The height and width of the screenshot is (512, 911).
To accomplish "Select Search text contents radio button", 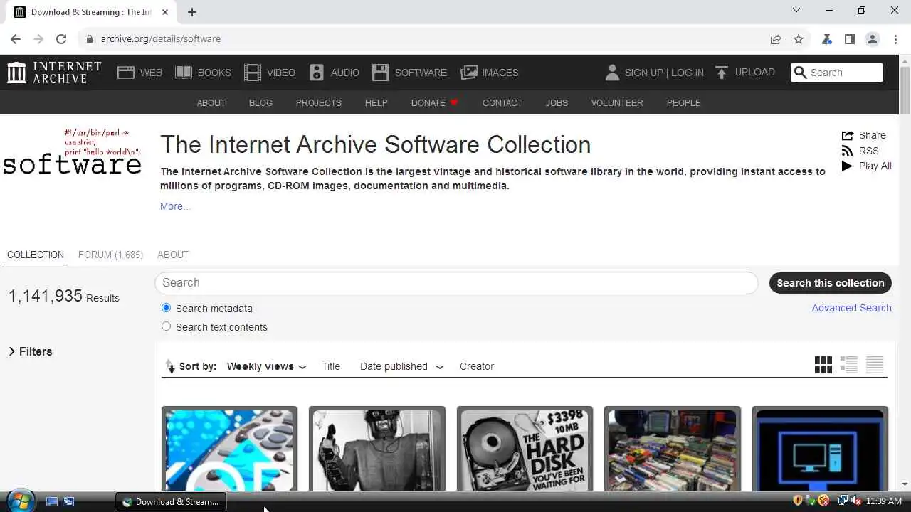I will pos(166,326).
